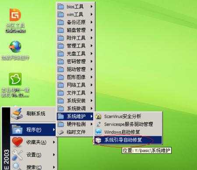
Task: Open the 磁盘管理 menu folder
Action: pyautogui.click(x=75, y=30)
